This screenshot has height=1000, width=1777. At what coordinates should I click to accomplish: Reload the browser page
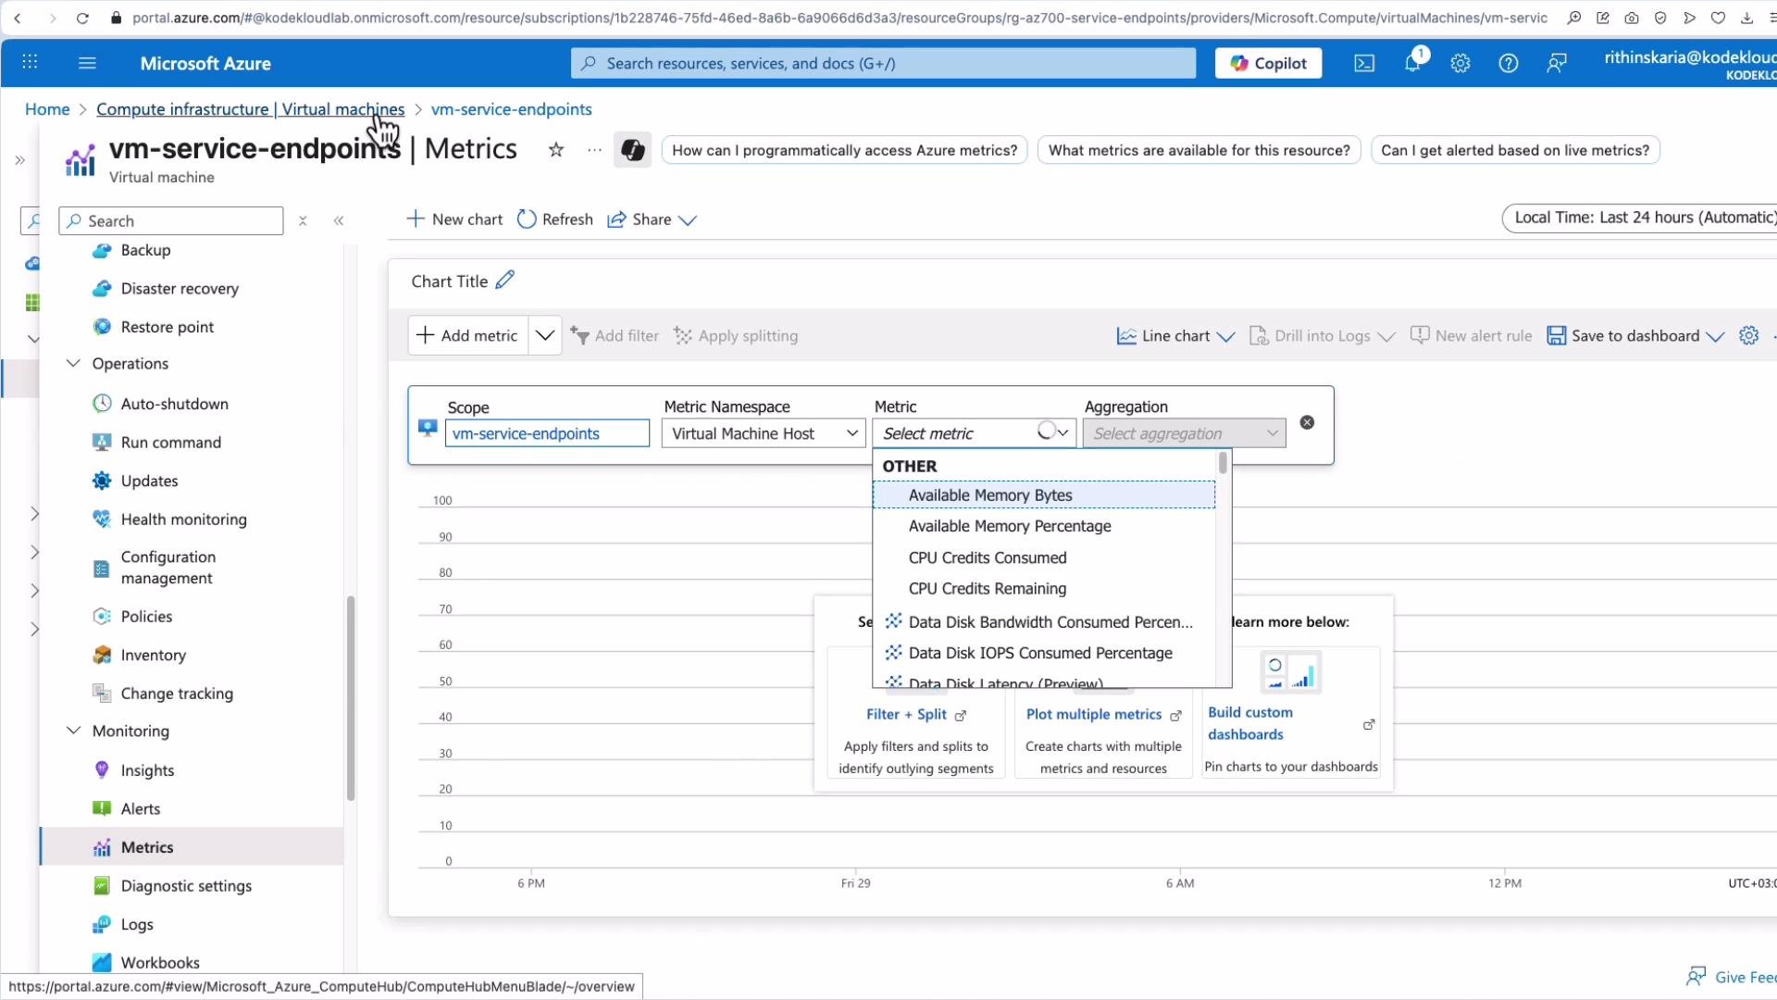(x=82, y=18)
